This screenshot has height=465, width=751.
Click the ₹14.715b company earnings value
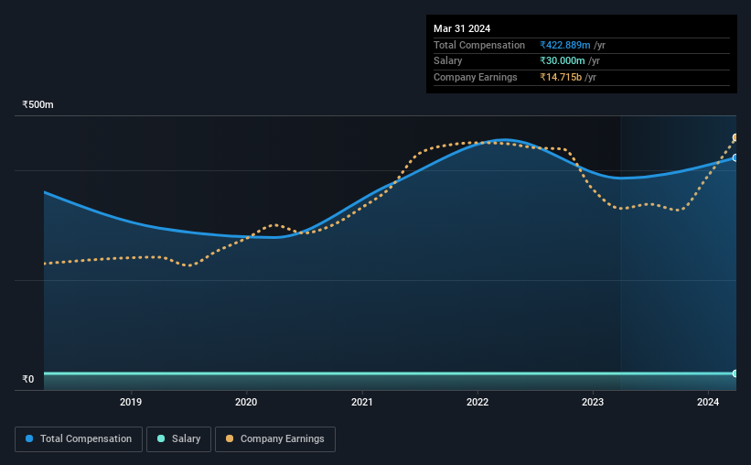tap(561, 77)
